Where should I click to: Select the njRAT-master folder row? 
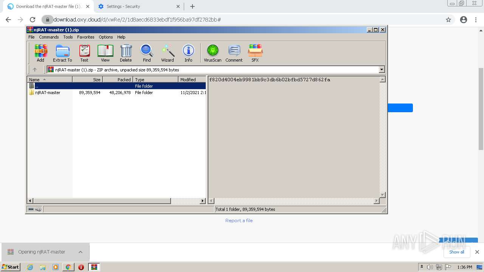pyautogui.click(x=116, y=93)
